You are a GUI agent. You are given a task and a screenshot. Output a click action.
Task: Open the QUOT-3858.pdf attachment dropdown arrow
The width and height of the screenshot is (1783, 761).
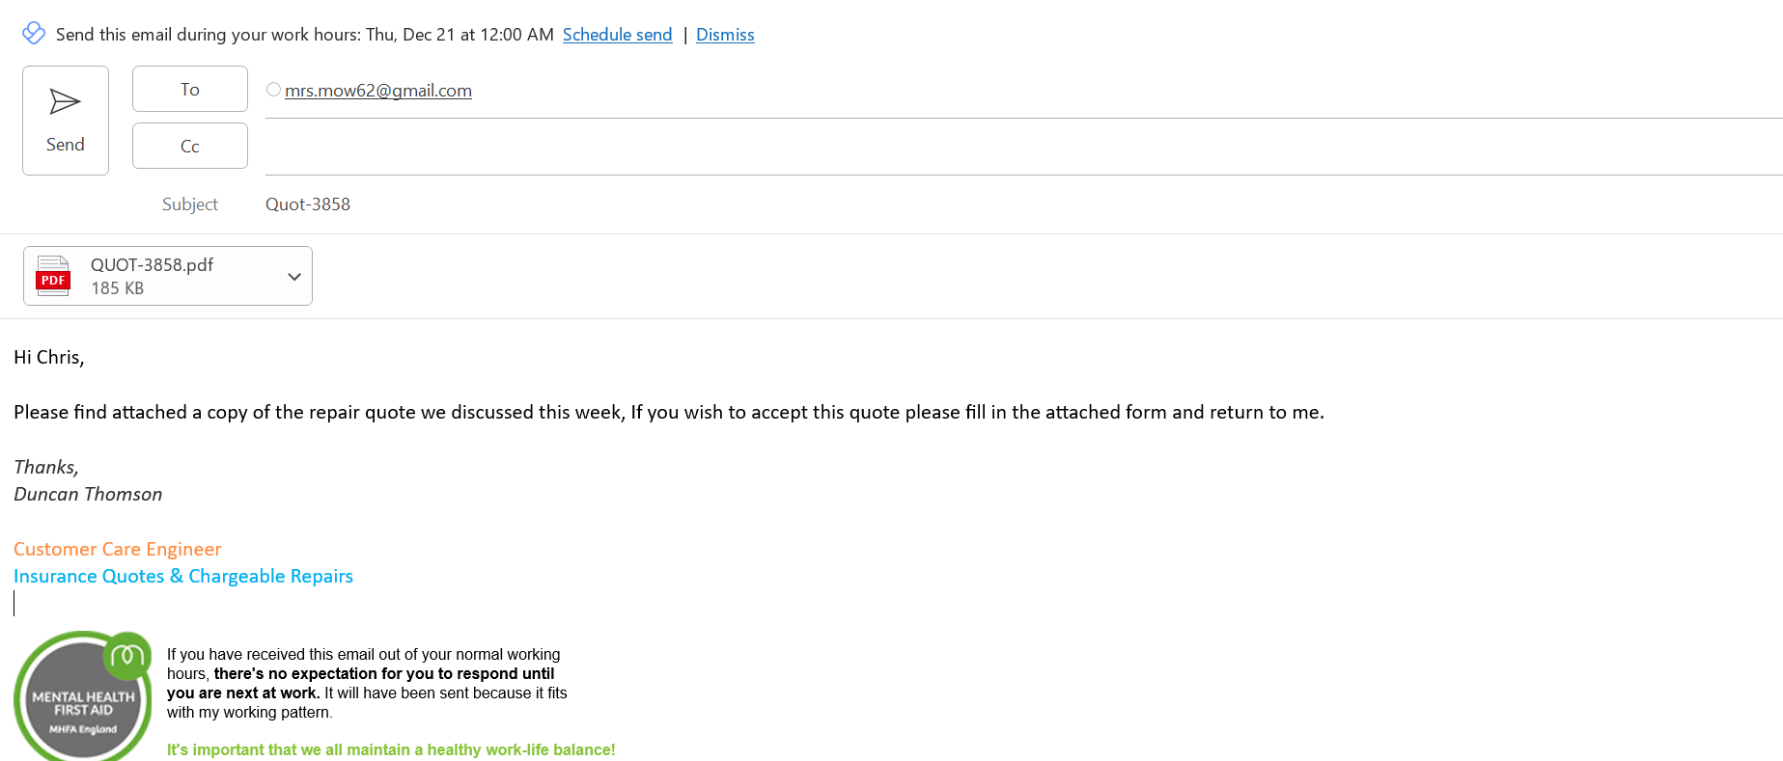pos(294,277)
